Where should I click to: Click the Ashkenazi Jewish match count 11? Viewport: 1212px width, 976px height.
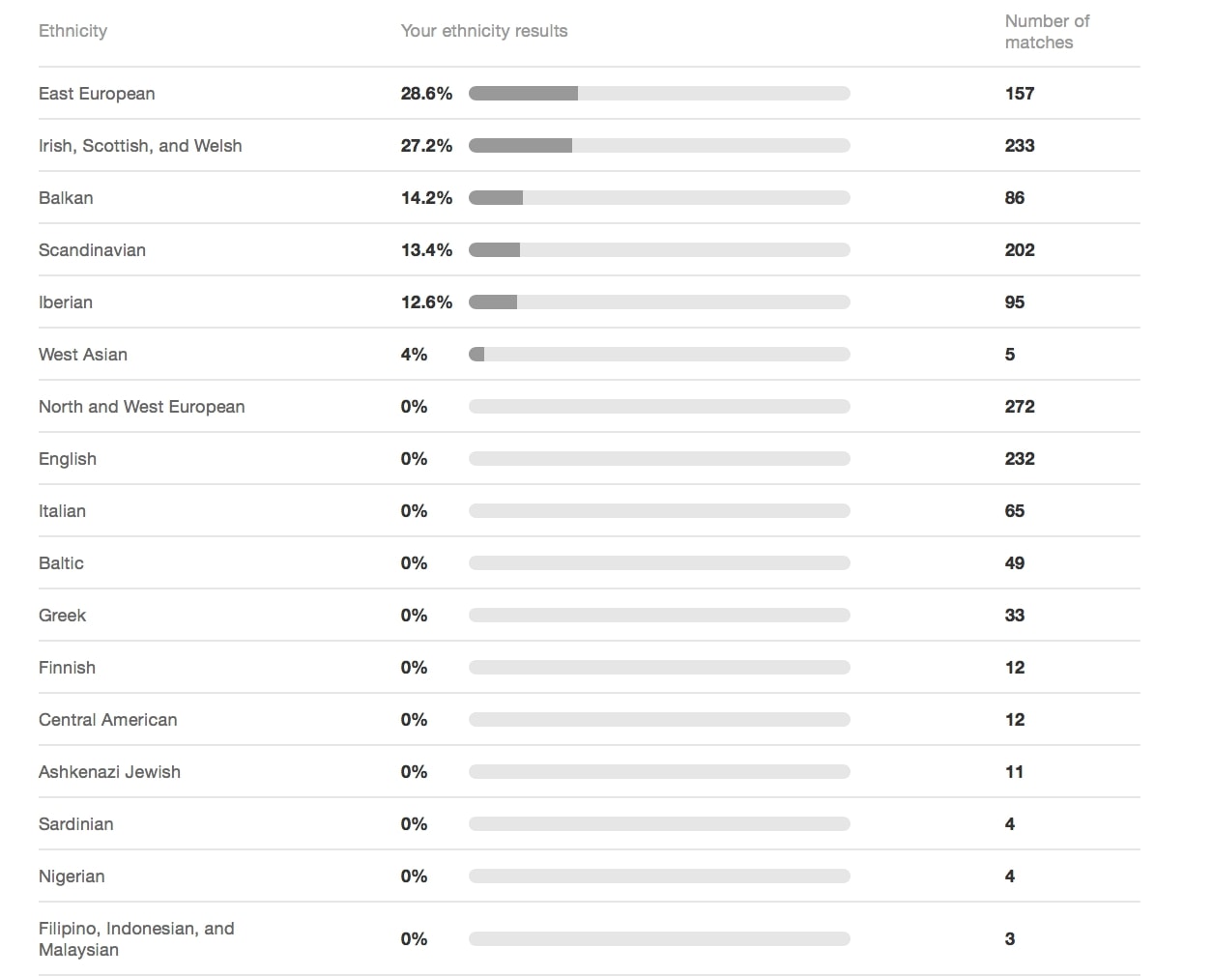pyautogui.click(x=1014, y=772)
